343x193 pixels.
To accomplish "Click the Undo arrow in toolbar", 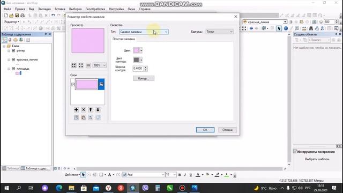I will (53, 16).
